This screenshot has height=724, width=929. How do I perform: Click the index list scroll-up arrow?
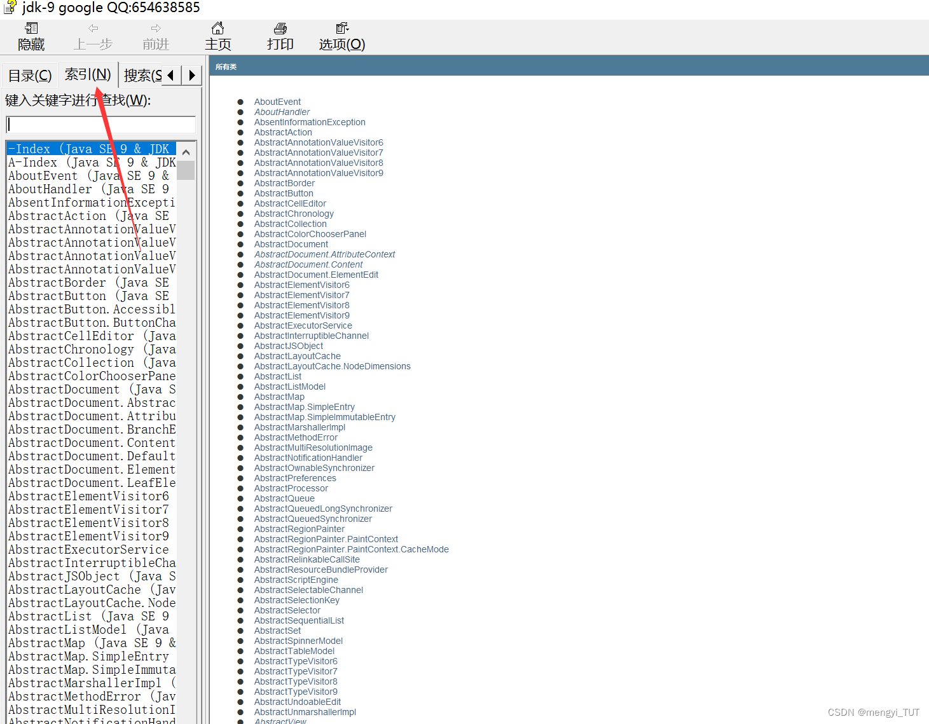[186, 152]
